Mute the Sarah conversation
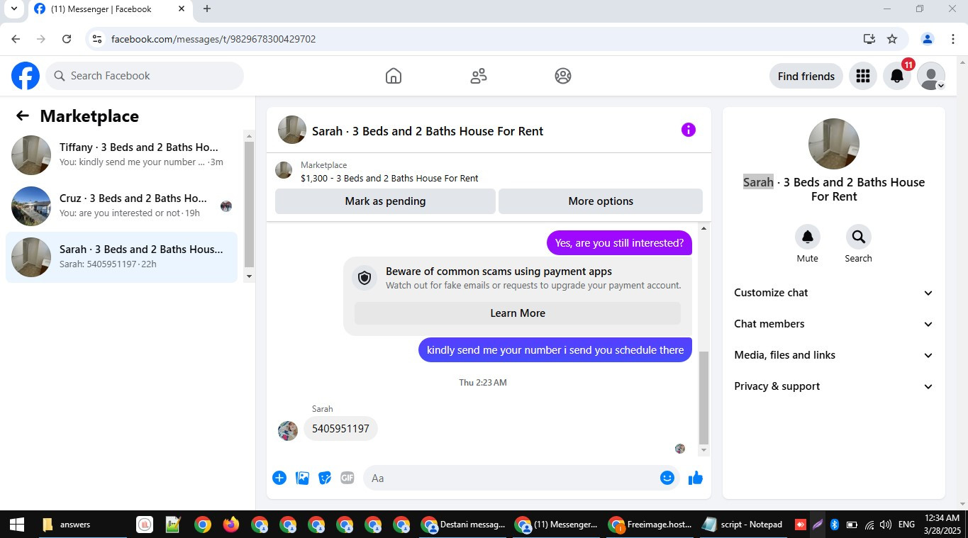The image size is (968, 538). (x=807, y=237)
